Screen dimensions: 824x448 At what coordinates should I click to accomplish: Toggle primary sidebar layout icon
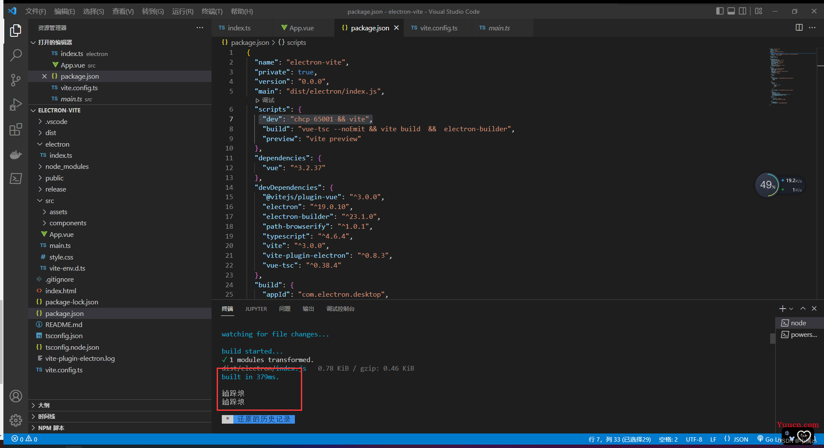[x=720, y=11]
